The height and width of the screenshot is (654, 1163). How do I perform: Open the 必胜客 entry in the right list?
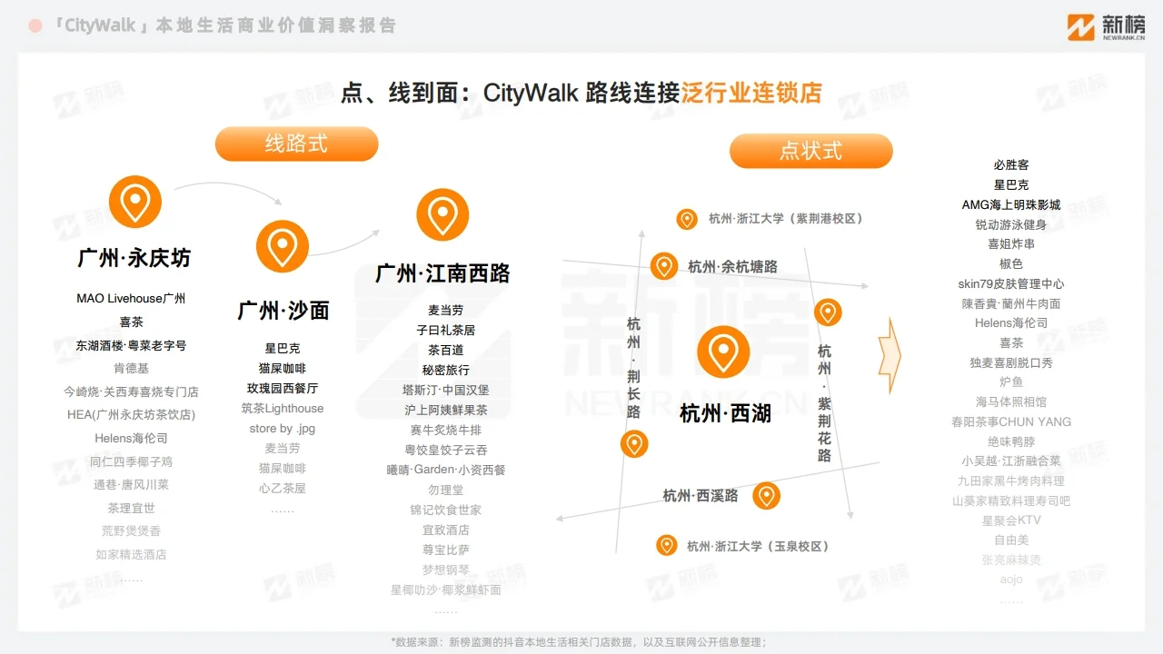(x=1011, y=164)
